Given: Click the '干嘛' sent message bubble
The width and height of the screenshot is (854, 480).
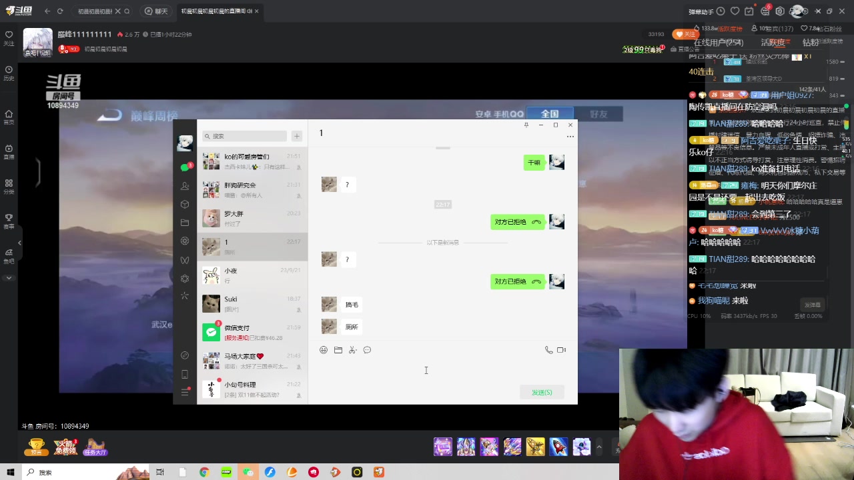Looking at the screenshot, I should [x=534, y=163].
